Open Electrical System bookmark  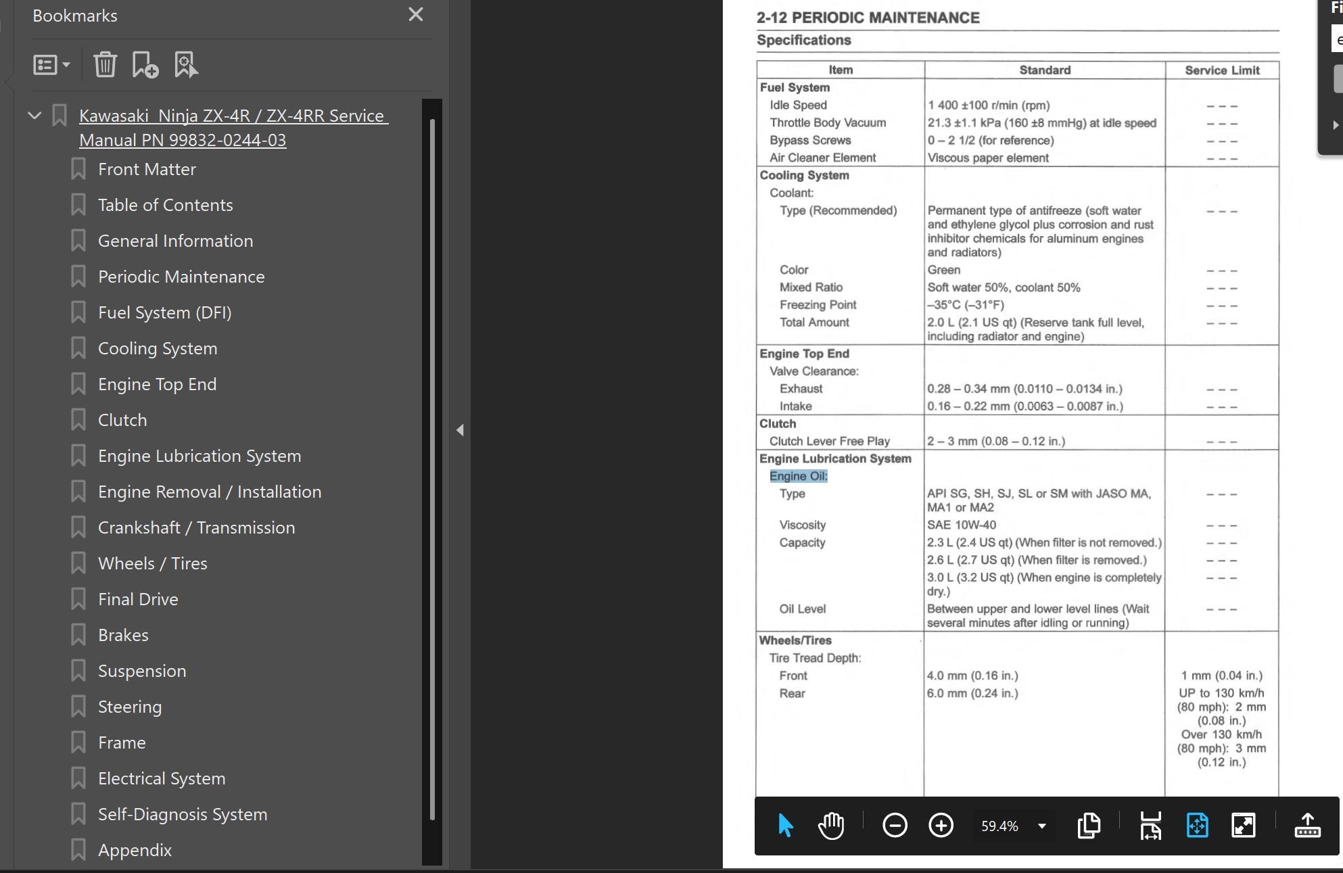tap(162, 778)
